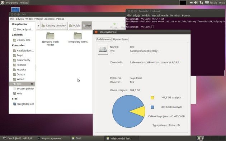Click the clock showing 16:59
This screenshot has height=141, width=226.
tap(222, 3)
